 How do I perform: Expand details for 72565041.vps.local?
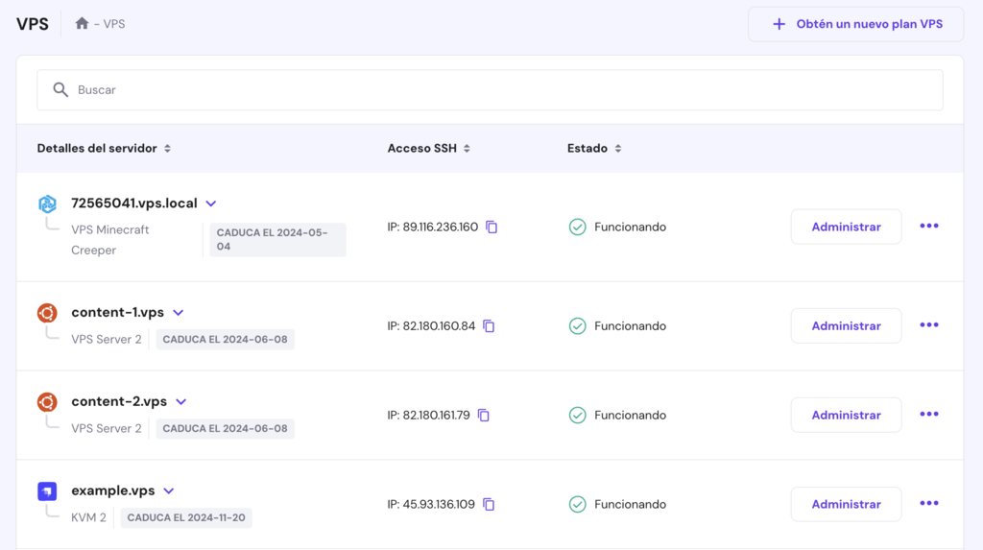pyautogui.click(x=211, y=203)
